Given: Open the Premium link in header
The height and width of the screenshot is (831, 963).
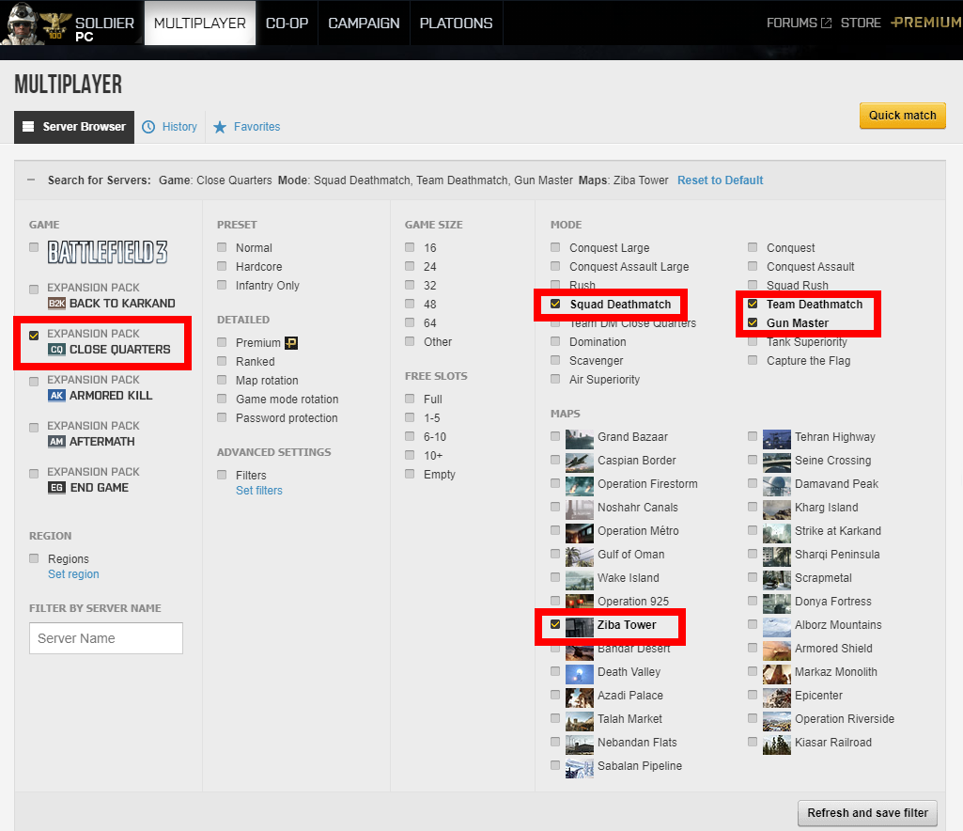Looking at the screenshot, I should (926, 23).
